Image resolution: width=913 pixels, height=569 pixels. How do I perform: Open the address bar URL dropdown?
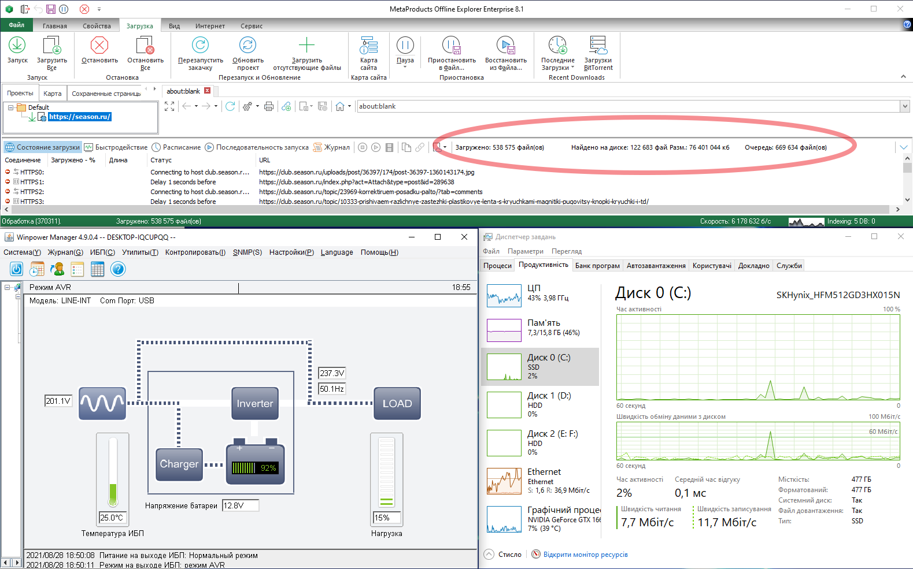[x=904, y=106]
